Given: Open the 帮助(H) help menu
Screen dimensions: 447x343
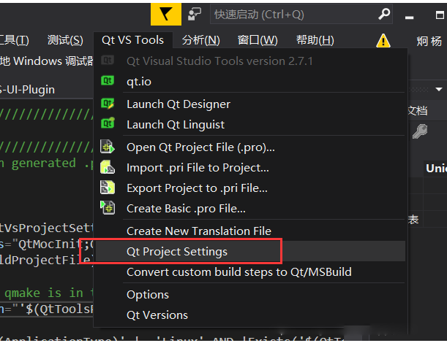Looking at the screenshot, I should [x=315, y=40].
